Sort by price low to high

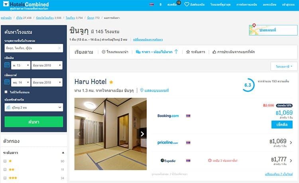[x=157, y=52]
